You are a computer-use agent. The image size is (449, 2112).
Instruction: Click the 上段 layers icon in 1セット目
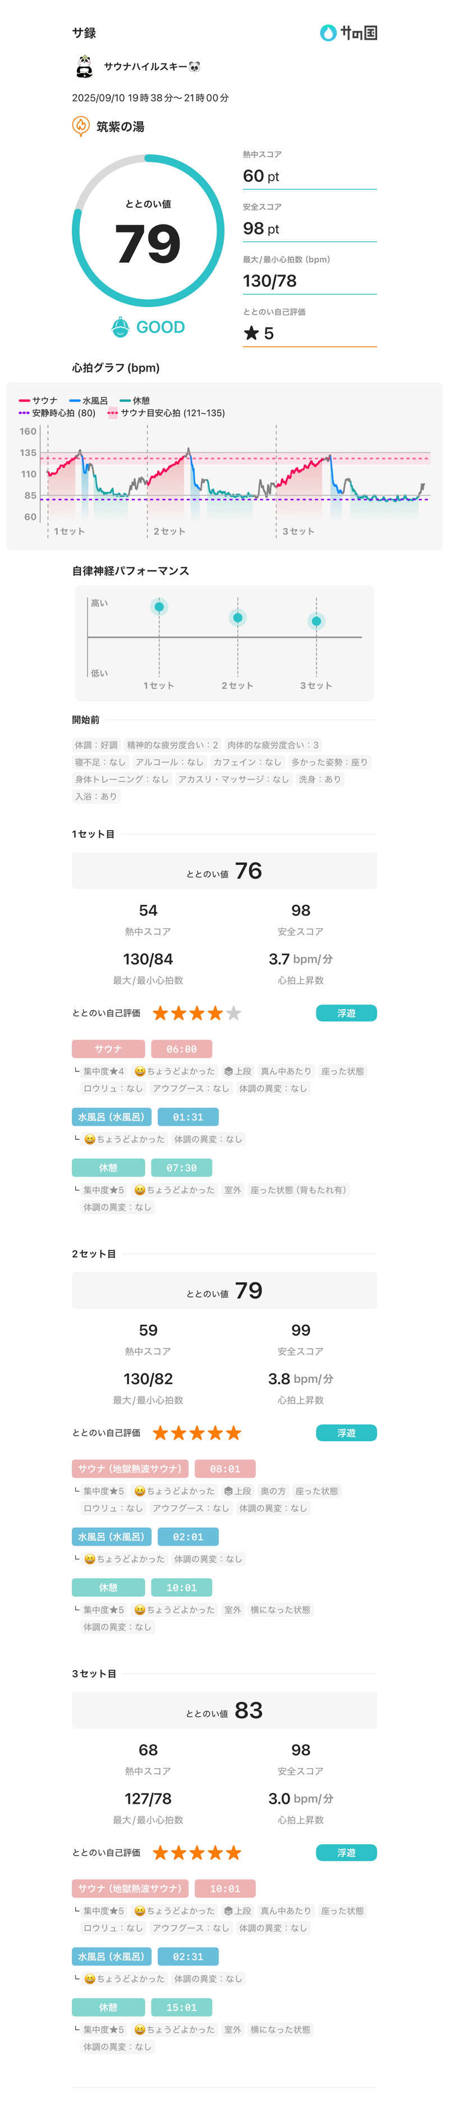coord(228,1071)
